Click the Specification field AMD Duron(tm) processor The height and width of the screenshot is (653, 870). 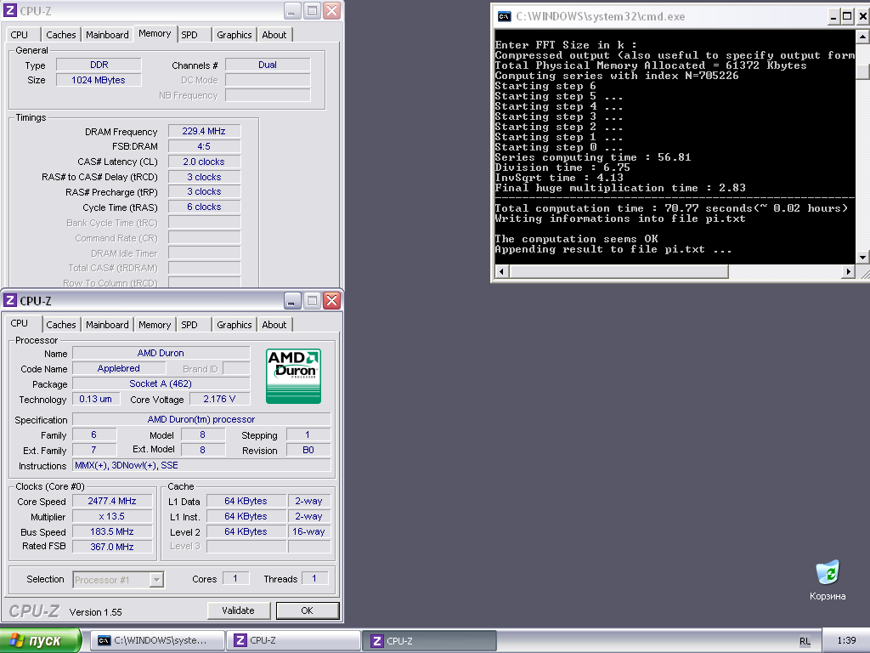click(201, 419)
